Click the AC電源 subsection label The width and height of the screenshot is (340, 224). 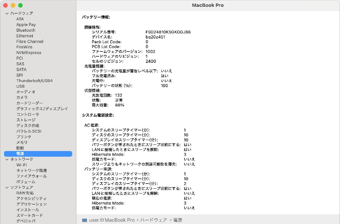tap(92, 125)
